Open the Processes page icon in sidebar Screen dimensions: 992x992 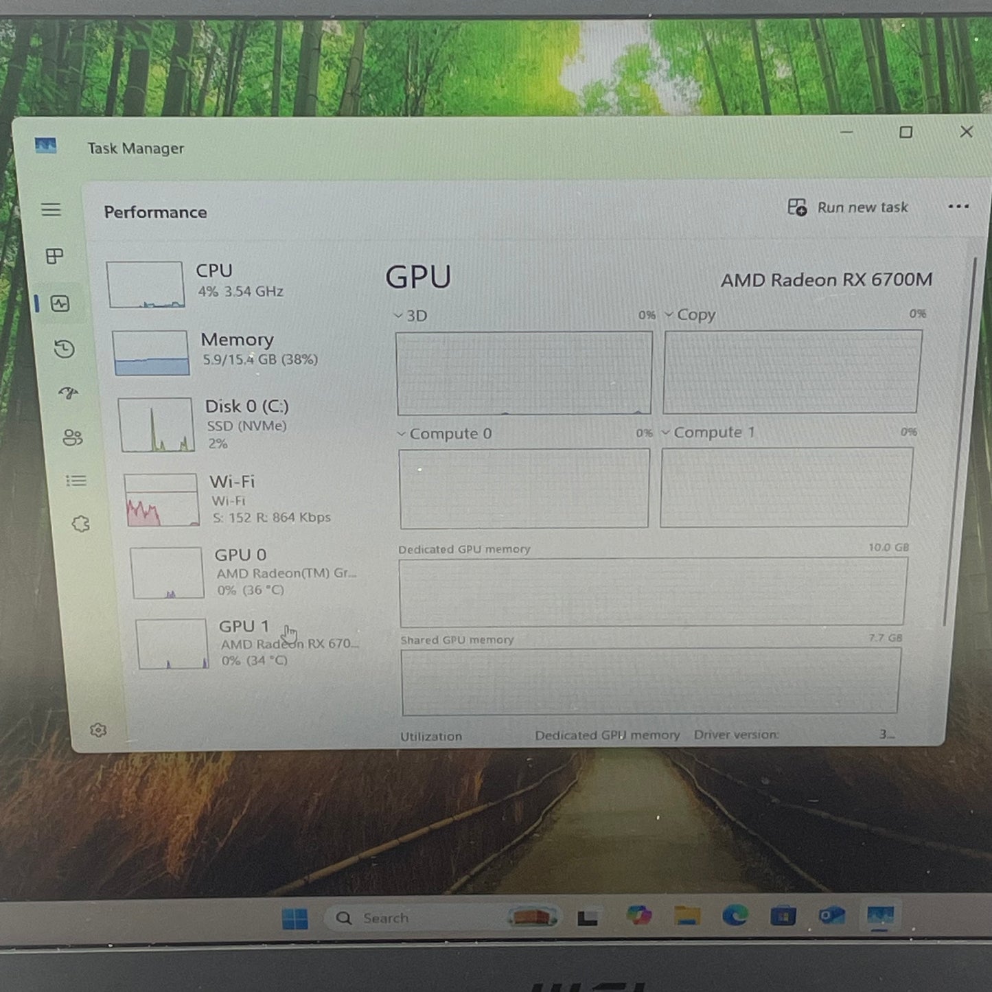[x=54, y=256]
